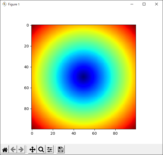163x155 pixels.
Task: Click the Figure 1 title text
Action: click(14, 4)
